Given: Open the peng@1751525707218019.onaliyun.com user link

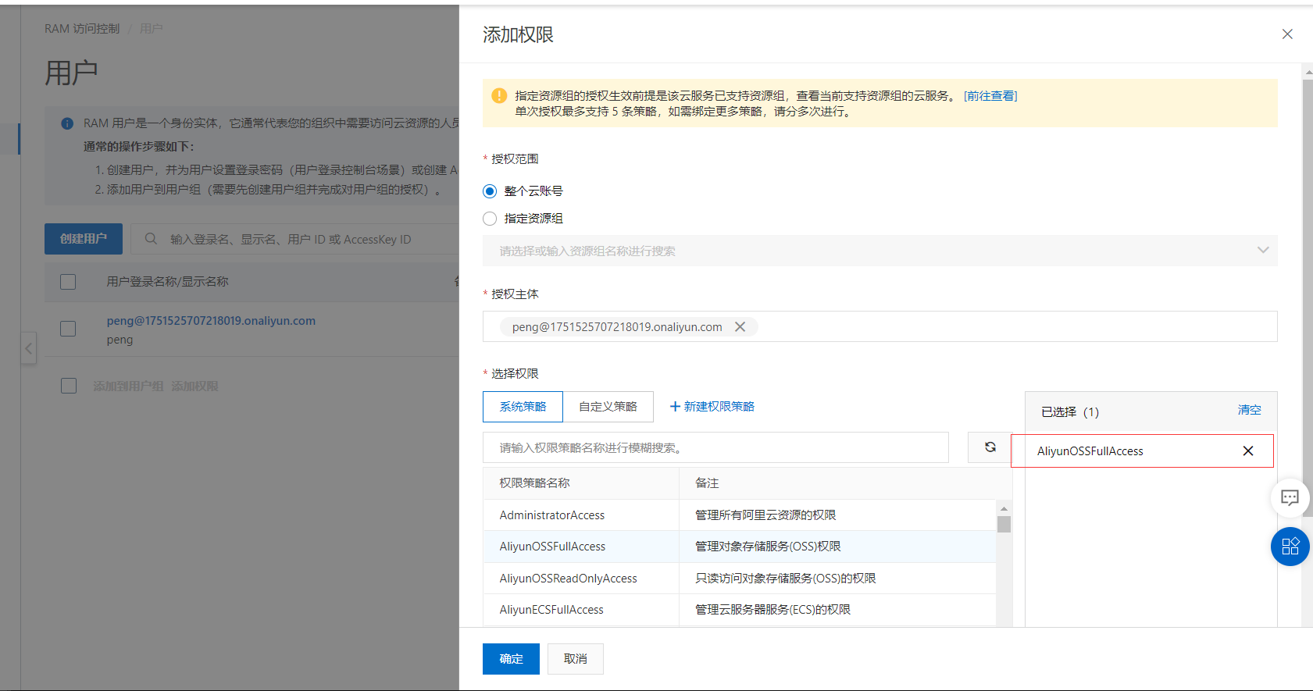Looking at the screenshot, I should 211,321.
